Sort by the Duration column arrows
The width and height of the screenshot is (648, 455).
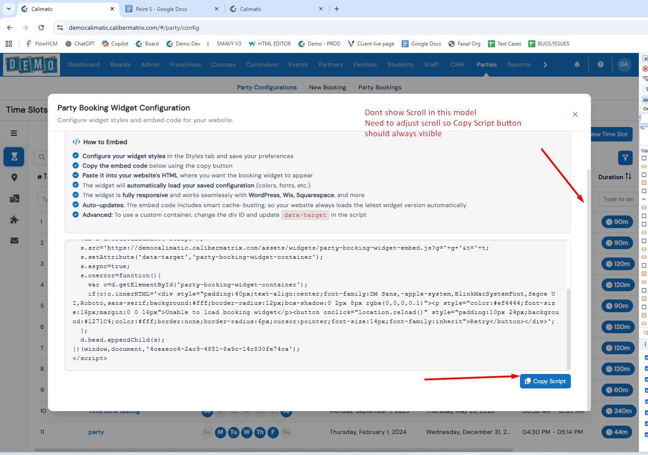pos(628,176)
